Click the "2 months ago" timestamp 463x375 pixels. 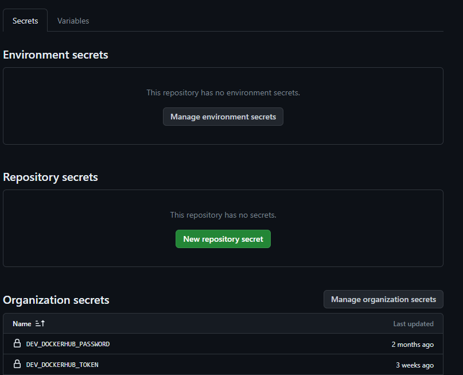click(x=413, y=345)
